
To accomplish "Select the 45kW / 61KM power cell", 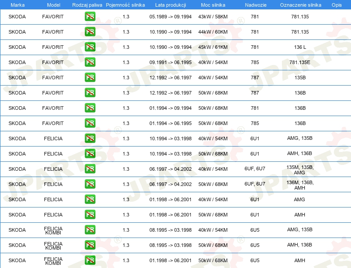I will [x=213, y=47].
